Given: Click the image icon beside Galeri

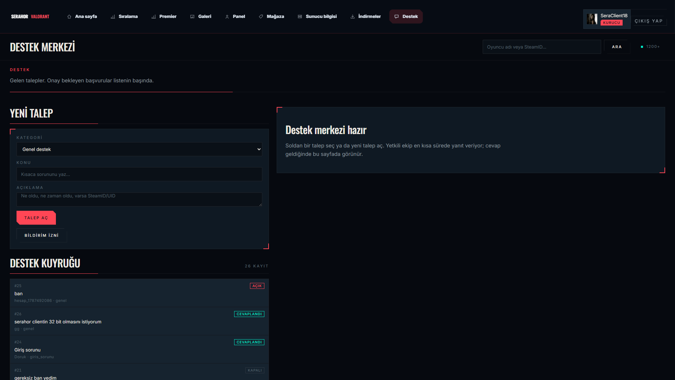Looking at the screenshot, I should point(192,17).
